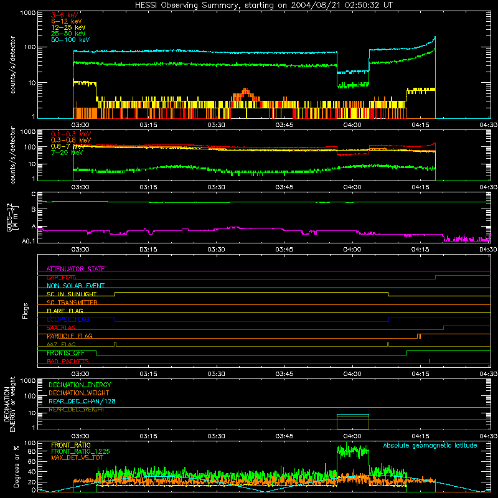Click the orange 6-12 keV bump near 03:35

pos(245,94)
